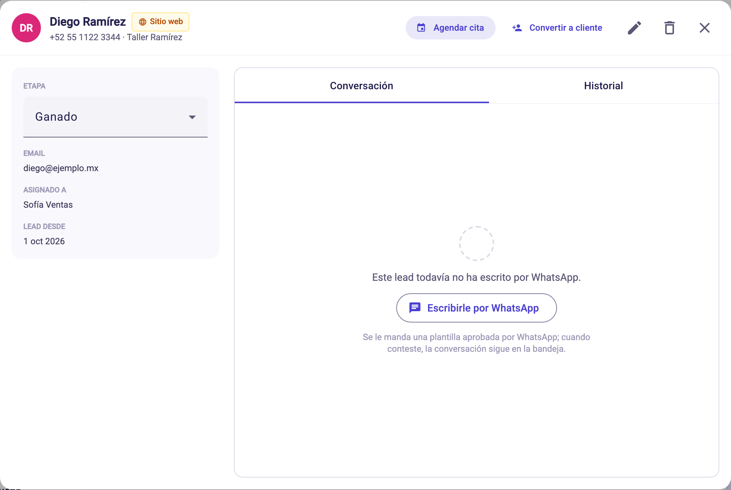Click the Sitio web source badge
The image size is (731, 490).
click(x=160, y=22)
